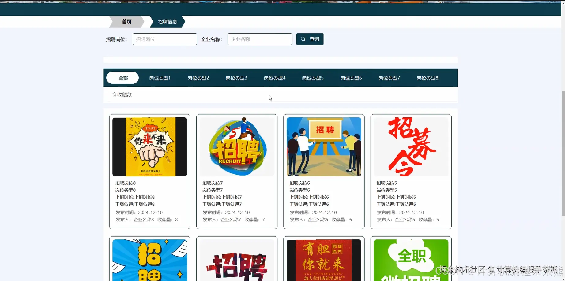Switch to the 岗位类型3 category tab
The width and height of the screenshot is (565, 281).
pyautogui.click(x=236, y=78)
